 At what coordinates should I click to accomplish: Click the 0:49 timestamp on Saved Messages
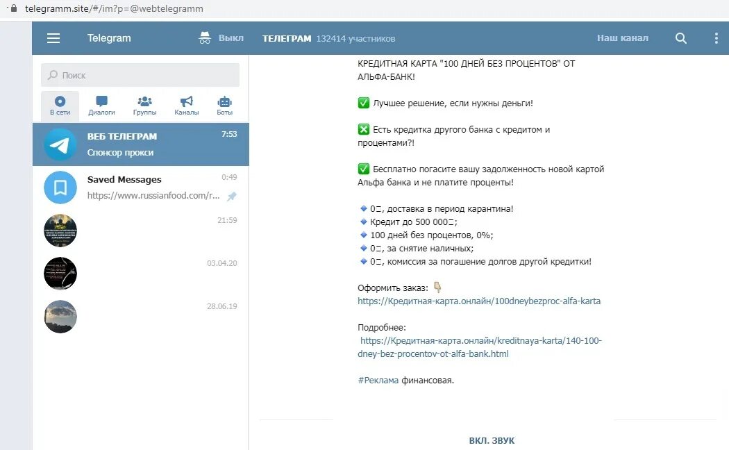[x=229, y=177]
